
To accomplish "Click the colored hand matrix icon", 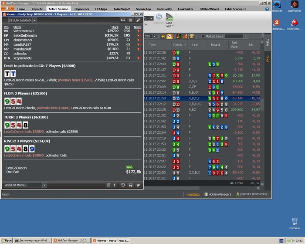I will 179,37.
